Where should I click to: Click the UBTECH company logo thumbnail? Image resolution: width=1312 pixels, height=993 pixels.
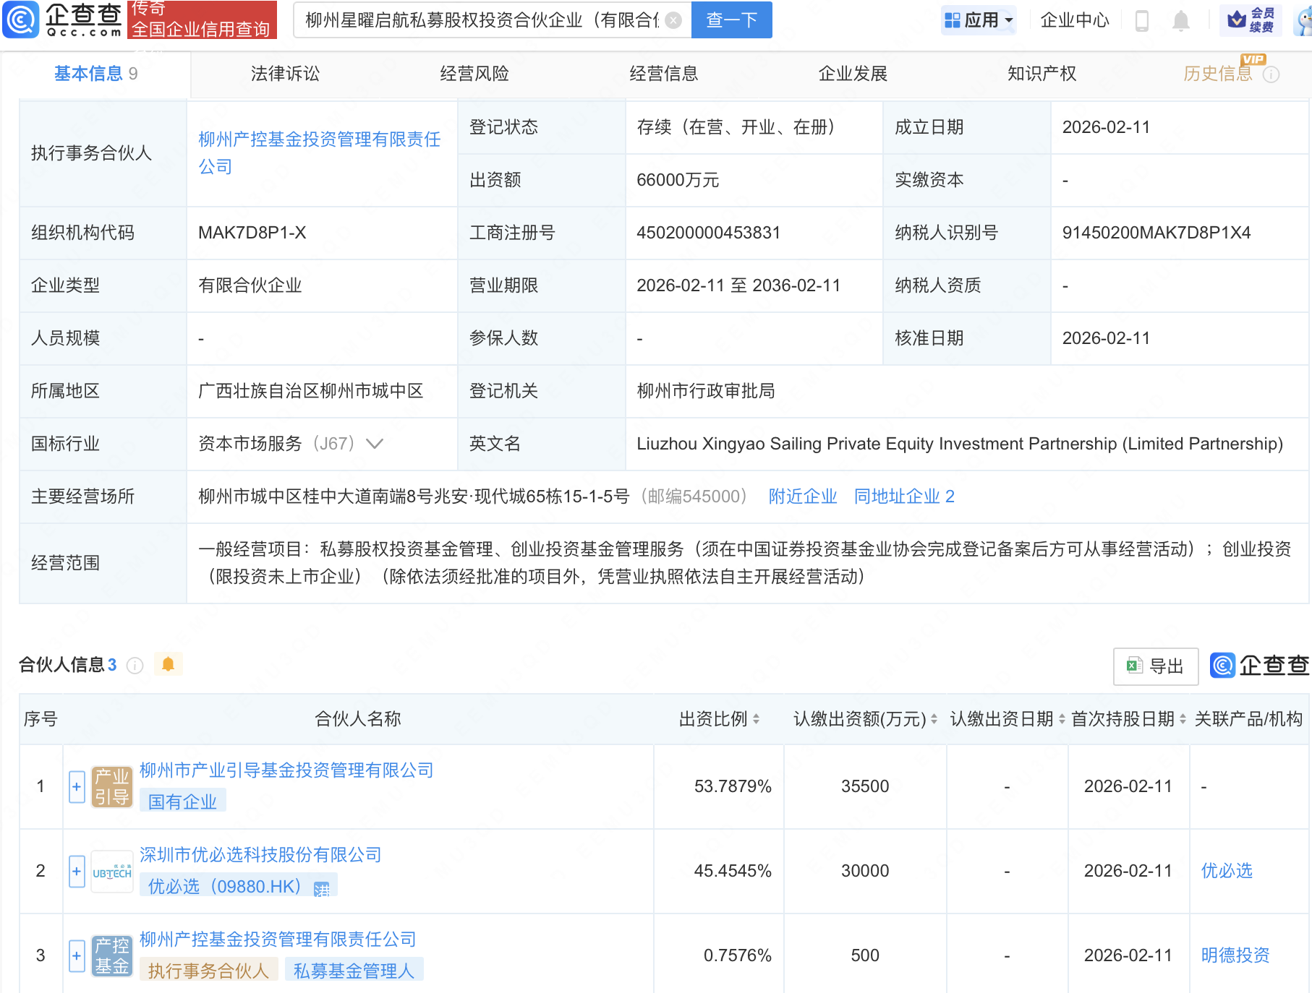[112, 872]
